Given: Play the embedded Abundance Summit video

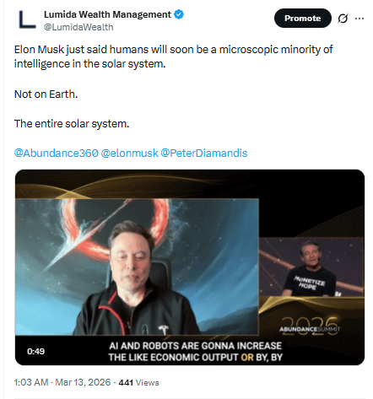Looking at the screenshot, I should [x=190, y=267].
